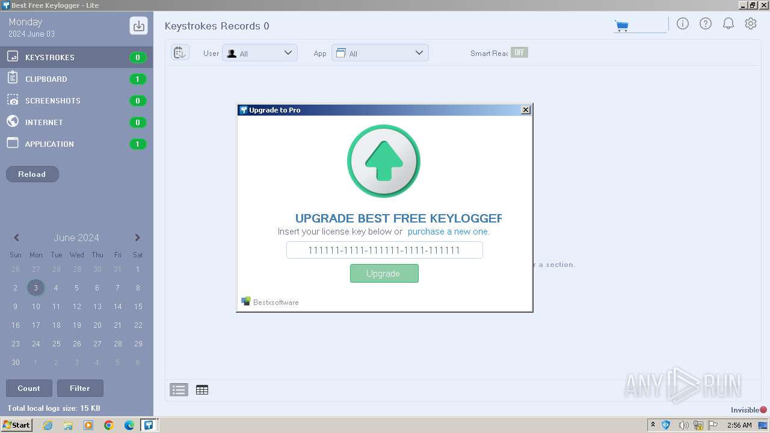
Task: Launch Internet Explorer from taskbar
Action: (48, 425)
